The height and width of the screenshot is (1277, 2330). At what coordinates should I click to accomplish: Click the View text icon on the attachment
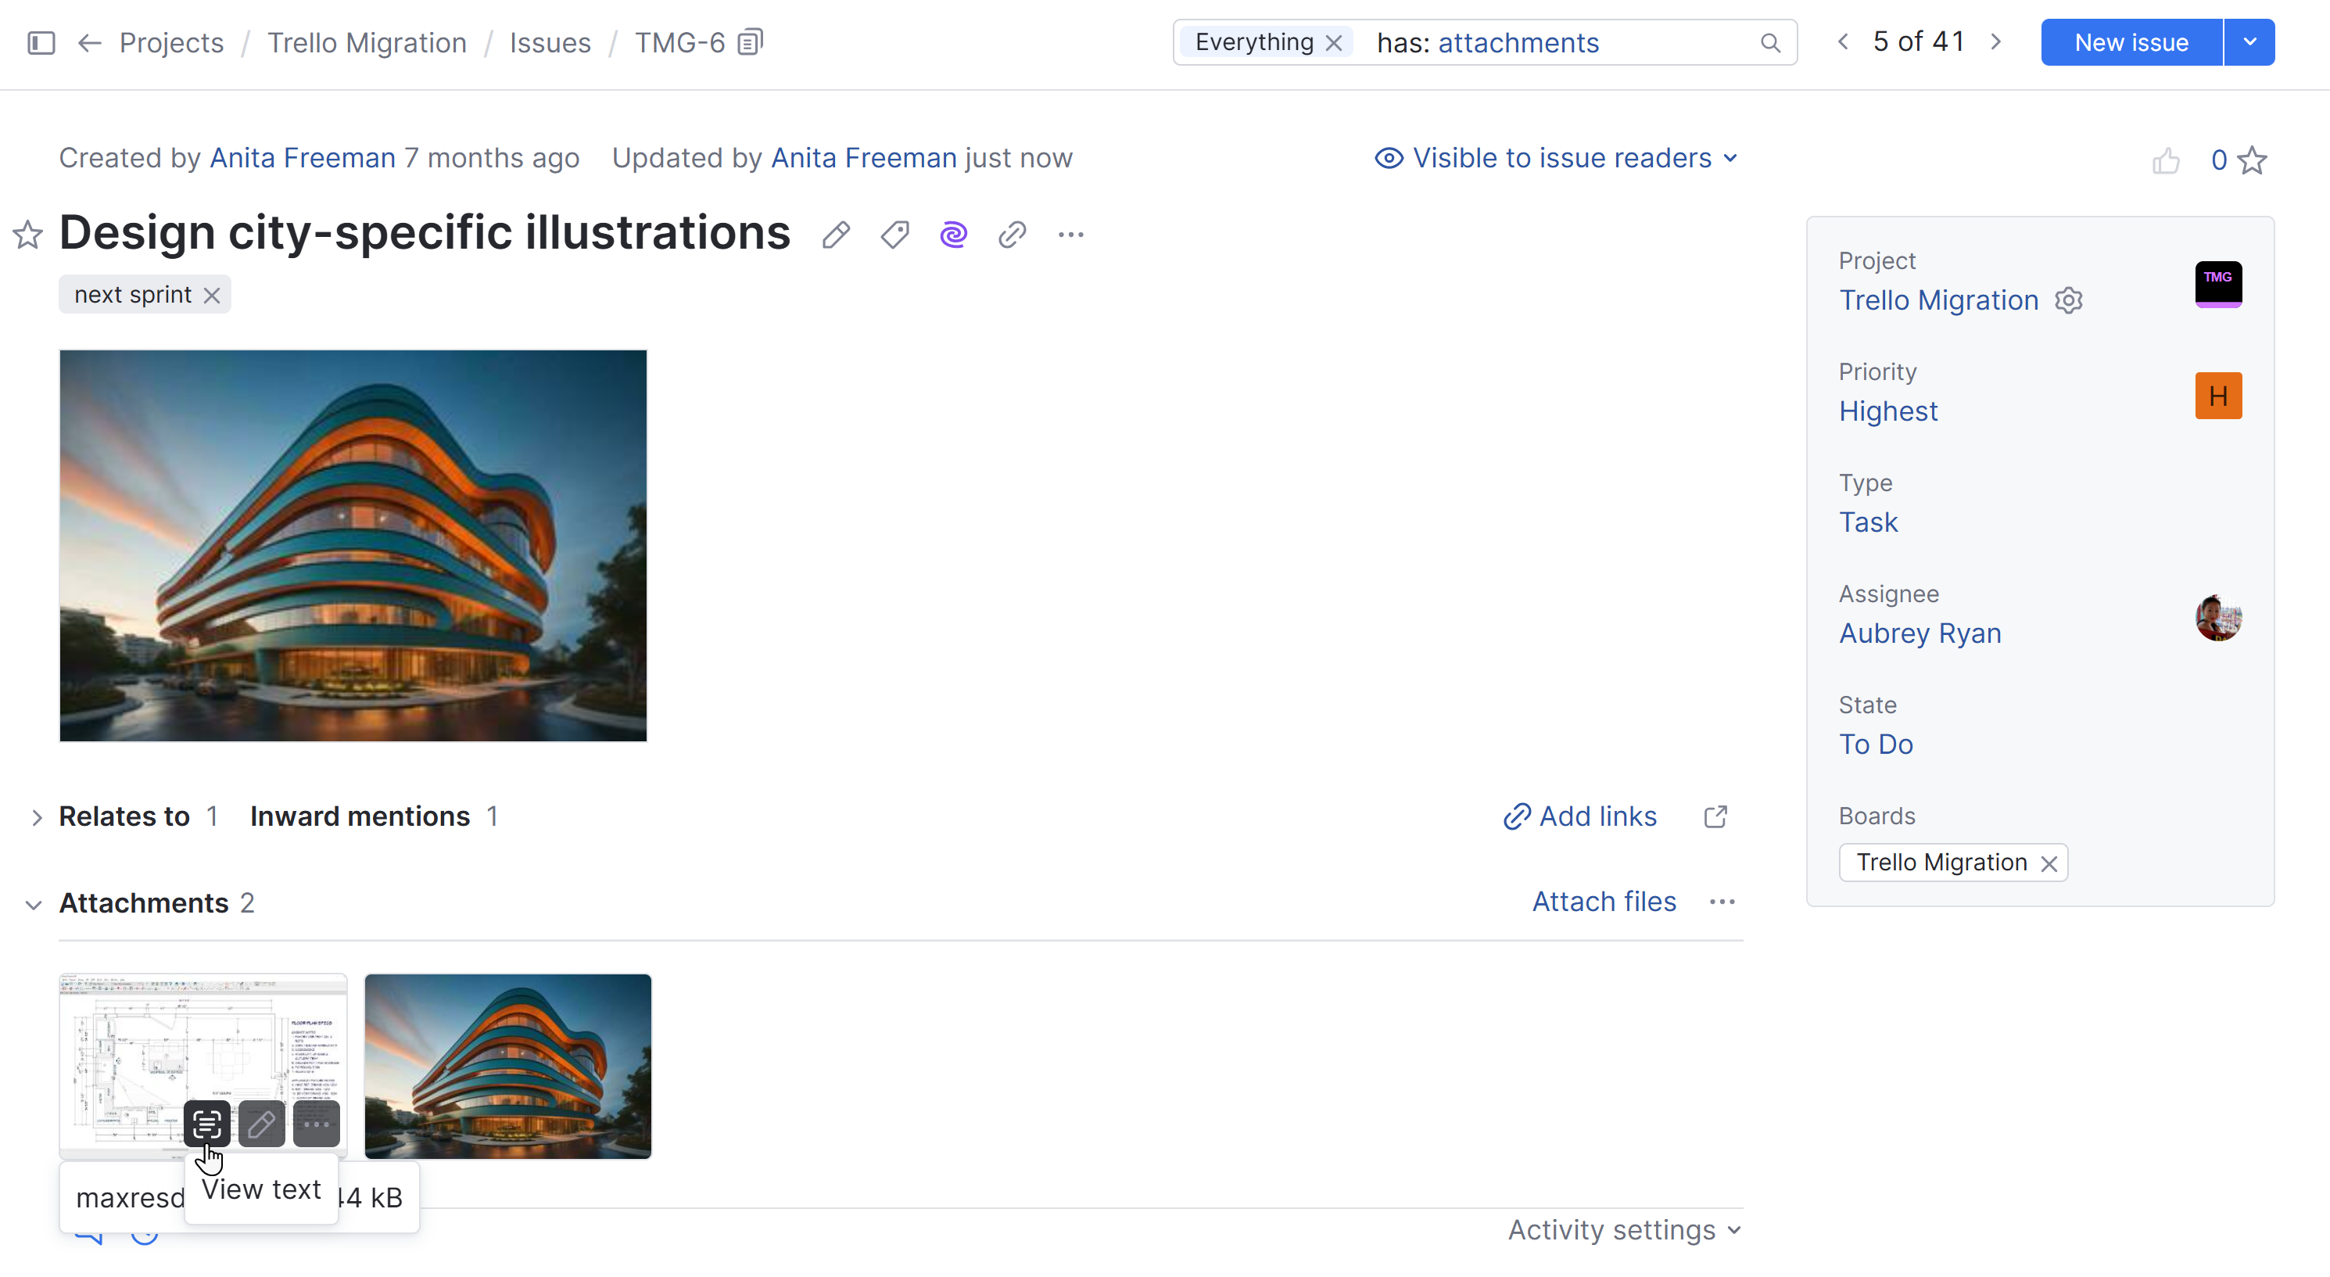[x=207, y=1125]
